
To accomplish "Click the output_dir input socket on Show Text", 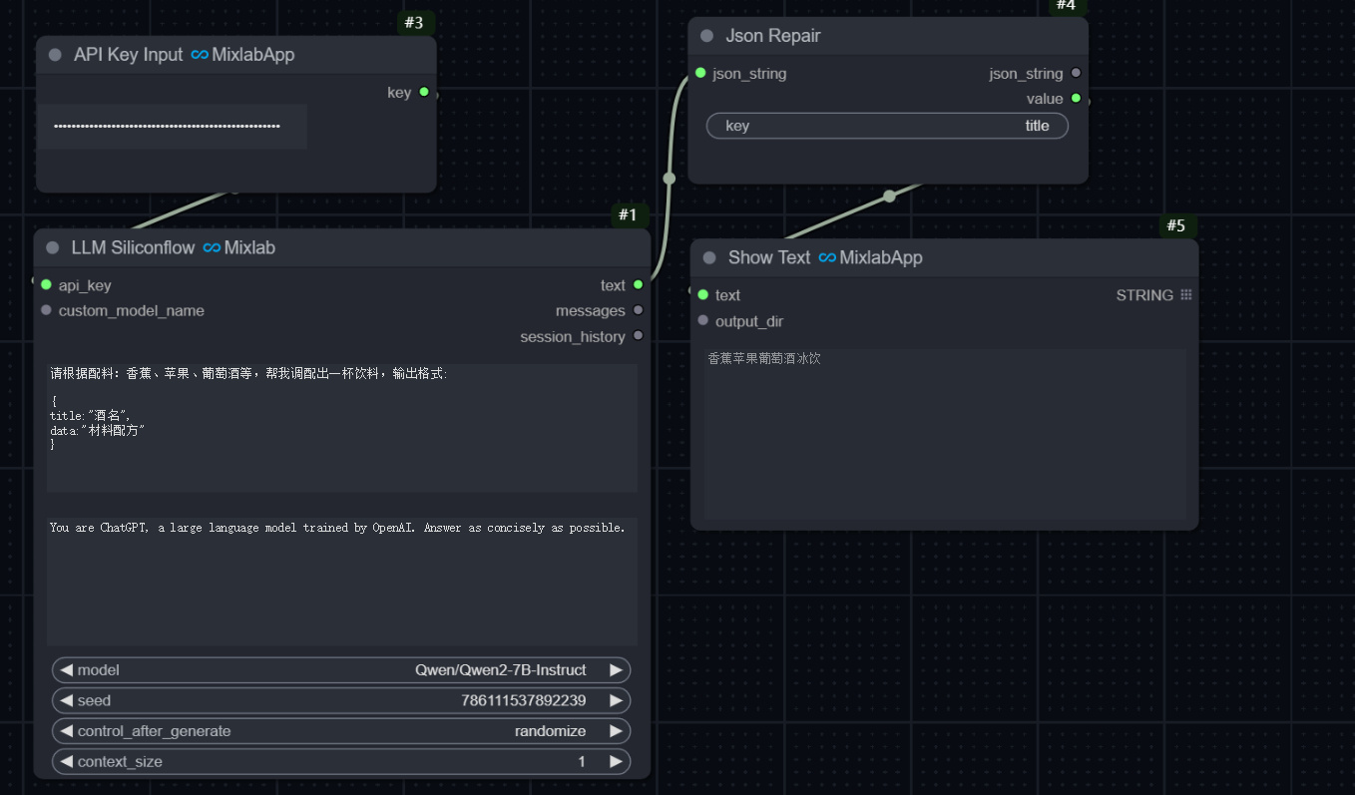I will pyautogui.click(x=703, y=321).
